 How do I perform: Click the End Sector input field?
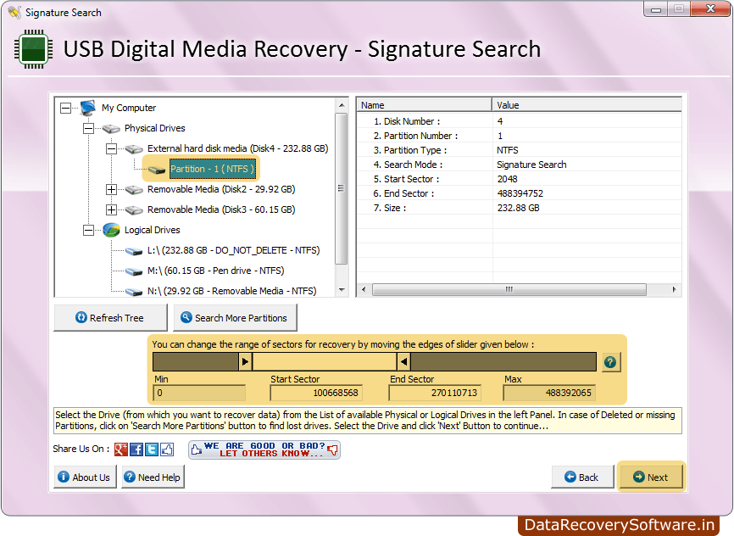[435, 394]
